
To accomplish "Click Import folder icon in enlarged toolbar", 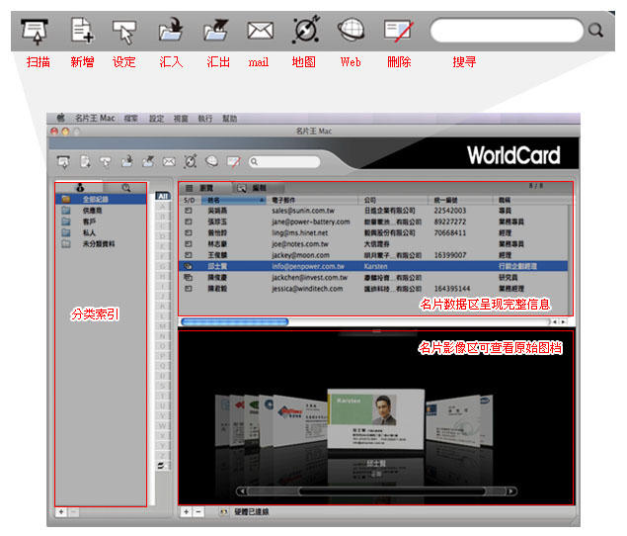I will click(171, 30).
